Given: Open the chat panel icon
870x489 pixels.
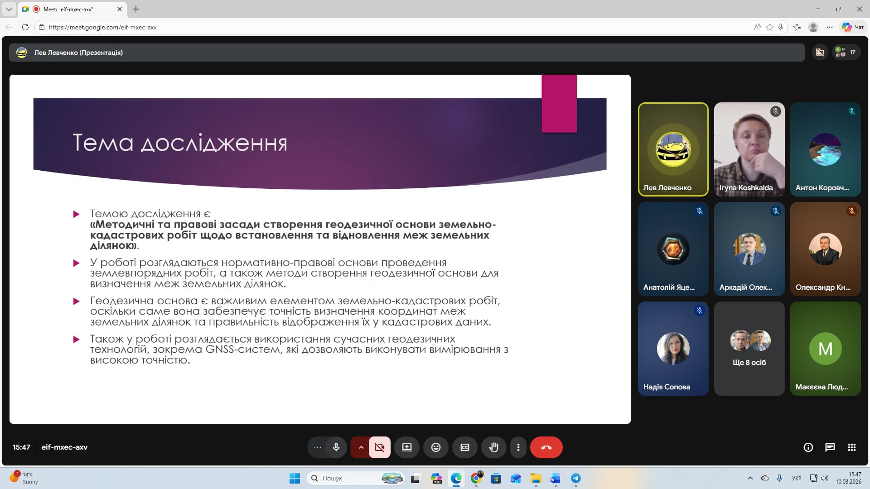Looking at the screenshot, I should [830, 447].
